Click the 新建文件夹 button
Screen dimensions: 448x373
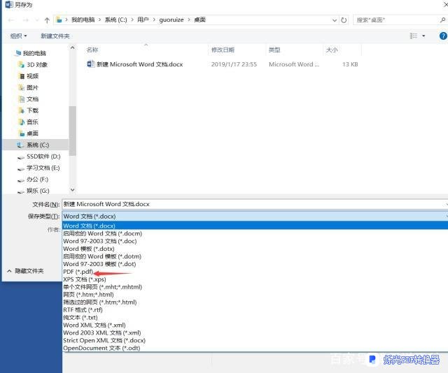click(x=55, y=36)
